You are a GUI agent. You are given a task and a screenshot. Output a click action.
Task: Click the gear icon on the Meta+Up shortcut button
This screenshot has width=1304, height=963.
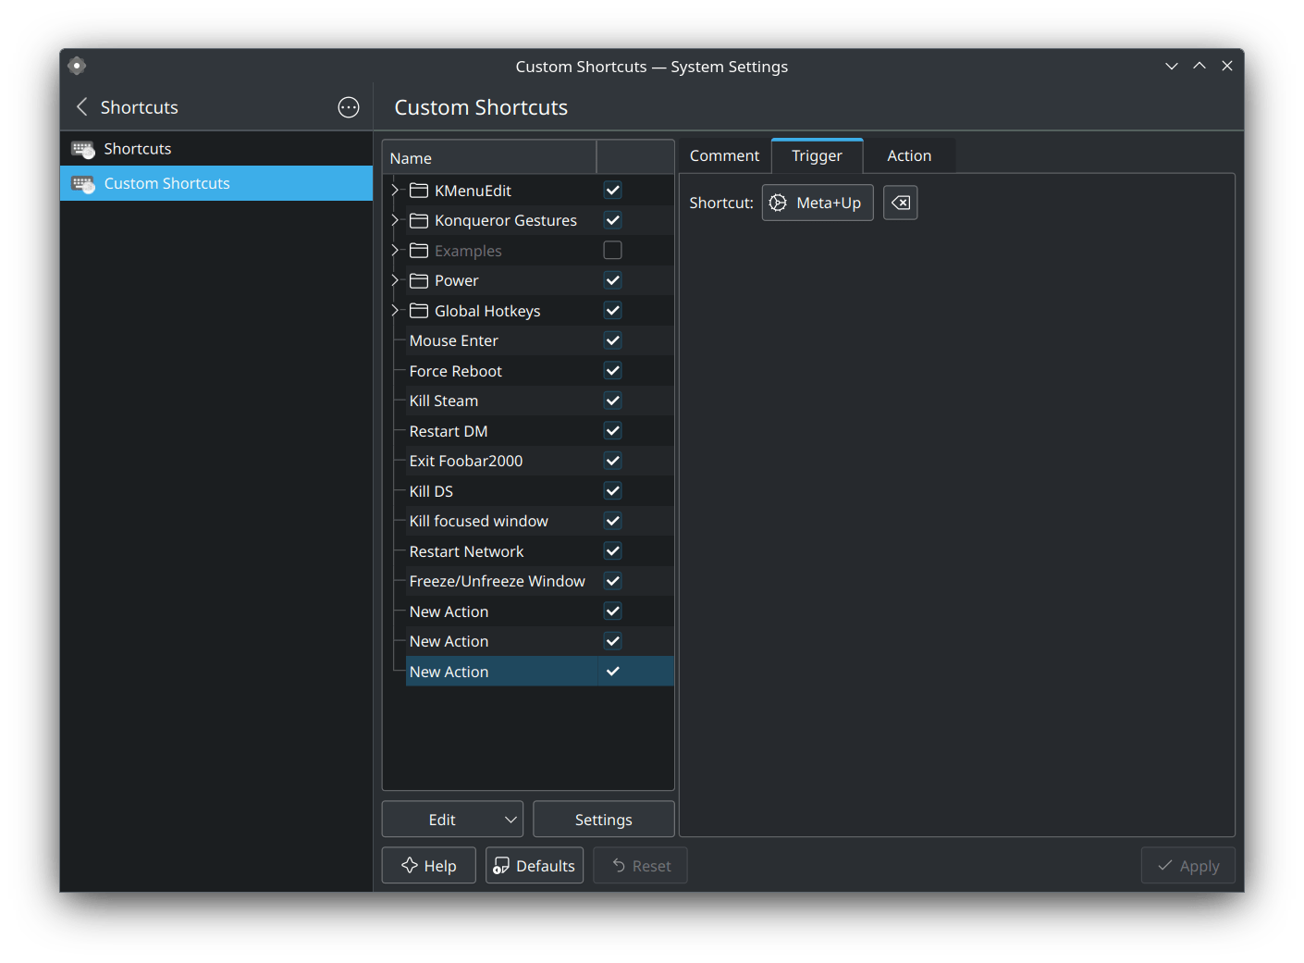click(779, 202)
